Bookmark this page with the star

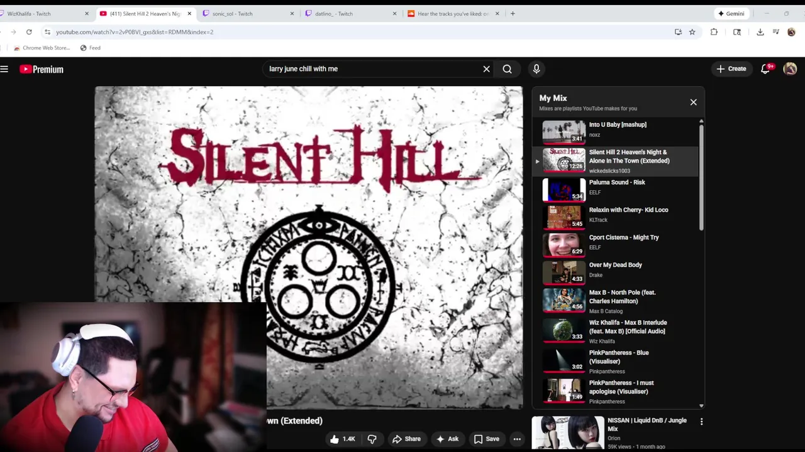[692, 32]
